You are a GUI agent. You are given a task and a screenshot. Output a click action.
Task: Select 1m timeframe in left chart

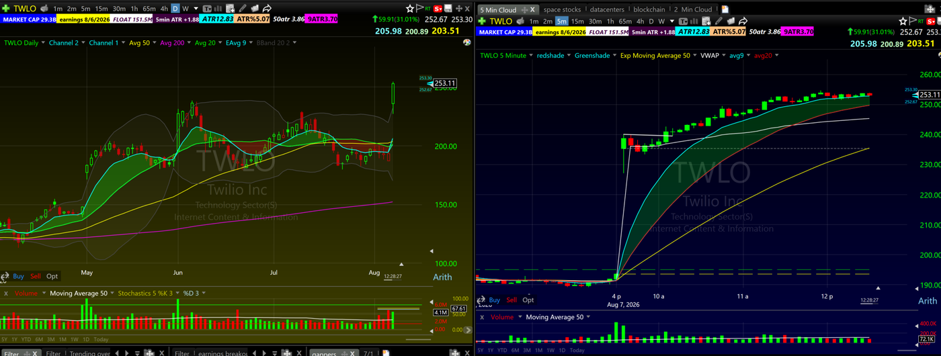point(58,9)
